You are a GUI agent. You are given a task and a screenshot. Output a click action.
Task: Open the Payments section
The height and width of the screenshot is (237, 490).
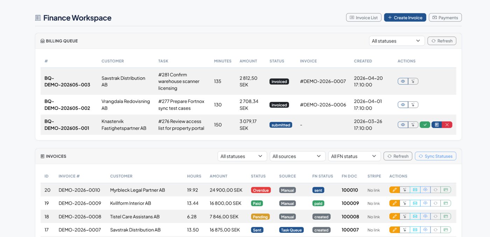(x=445, y=17)
